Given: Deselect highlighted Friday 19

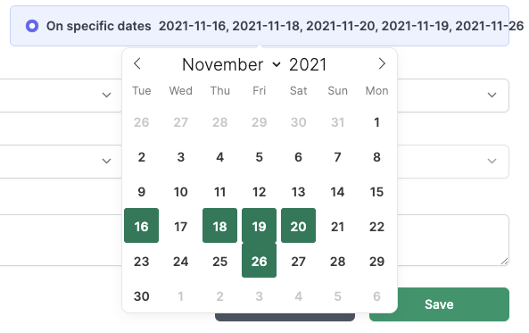Looking at the screenshot, I should pos(259,226).
